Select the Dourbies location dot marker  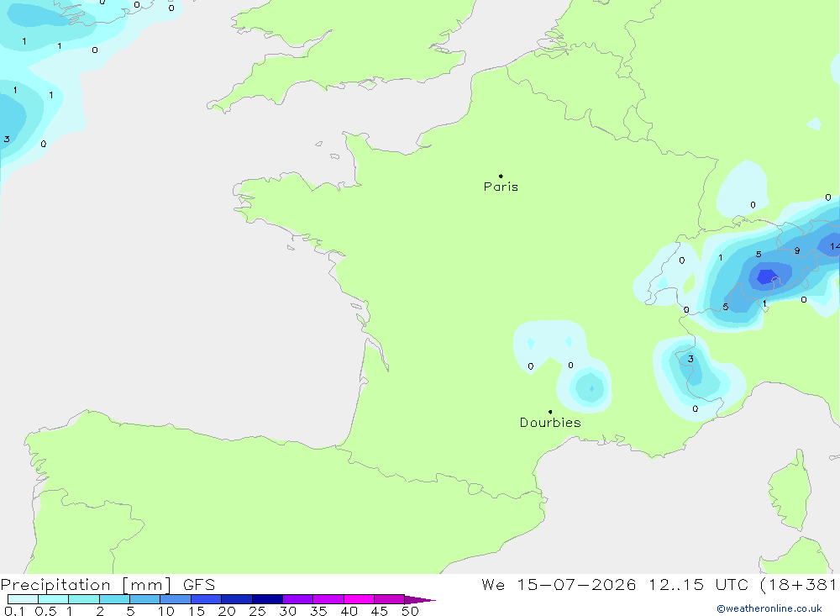(x=550, y=412)
